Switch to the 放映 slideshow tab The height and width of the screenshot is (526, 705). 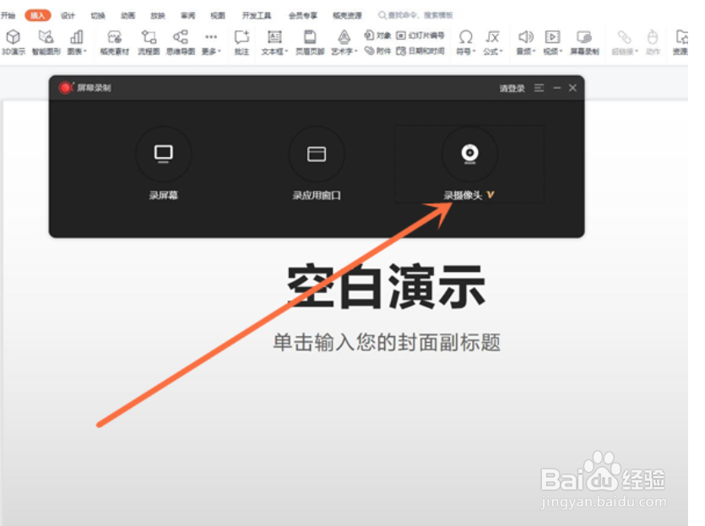[158, 15]
